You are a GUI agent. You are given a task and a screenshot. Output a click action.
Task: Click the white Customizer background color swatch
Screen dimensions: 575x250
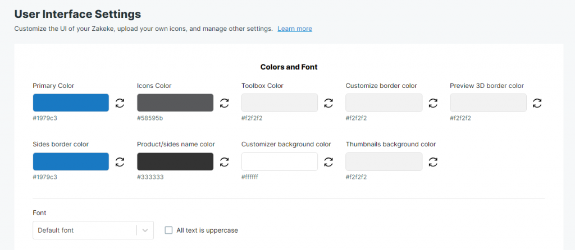pos(280,161)
